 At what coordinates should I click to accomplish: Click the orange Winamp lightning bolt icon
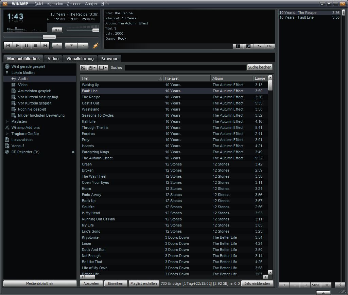click(x=95, y=46)
